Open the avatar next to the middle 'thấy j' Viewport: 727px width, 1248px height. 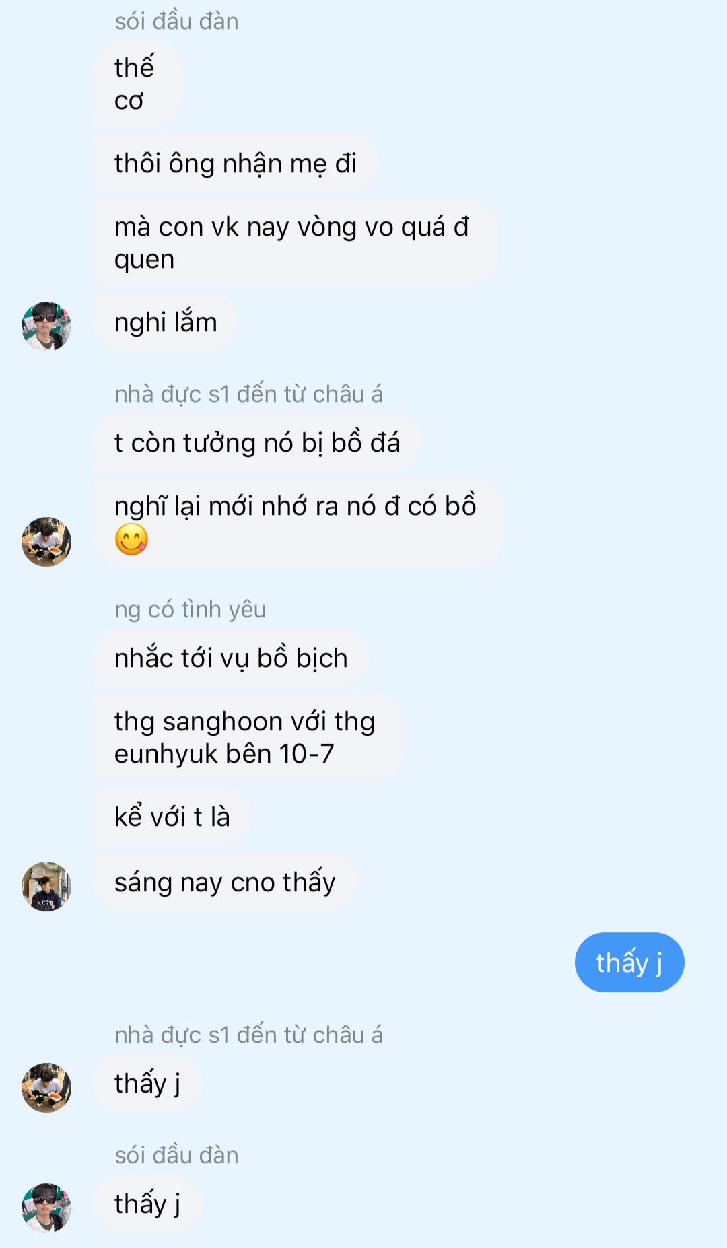46,1088
